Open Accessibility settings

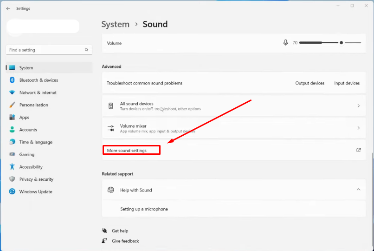(49, 167)
